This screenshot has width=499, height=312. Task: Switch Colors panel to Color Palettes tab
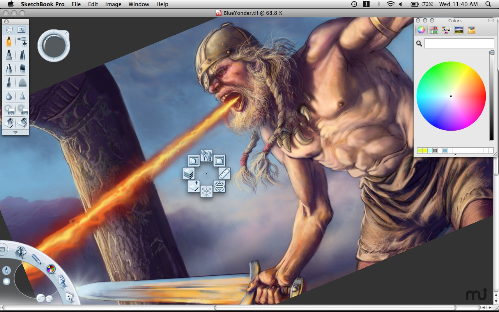click(x=446, y=30)
